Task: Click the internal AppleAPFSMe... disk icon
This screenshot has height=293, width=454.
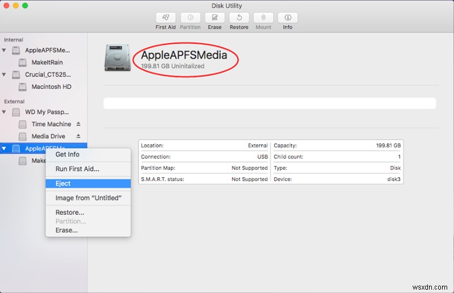Action: (x=16, y=51)
